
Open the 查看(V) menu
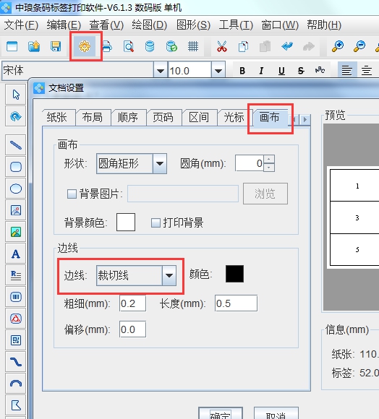click(106, 25)
